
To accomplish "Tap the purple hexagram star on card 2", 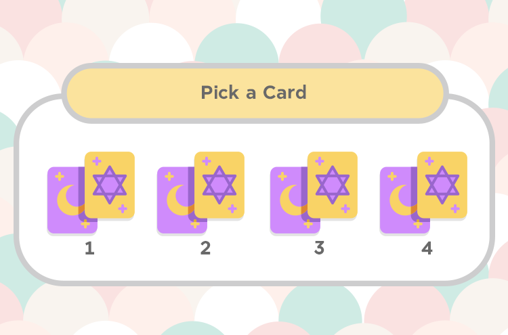I will pyautogui.click(x=219, y=185).
